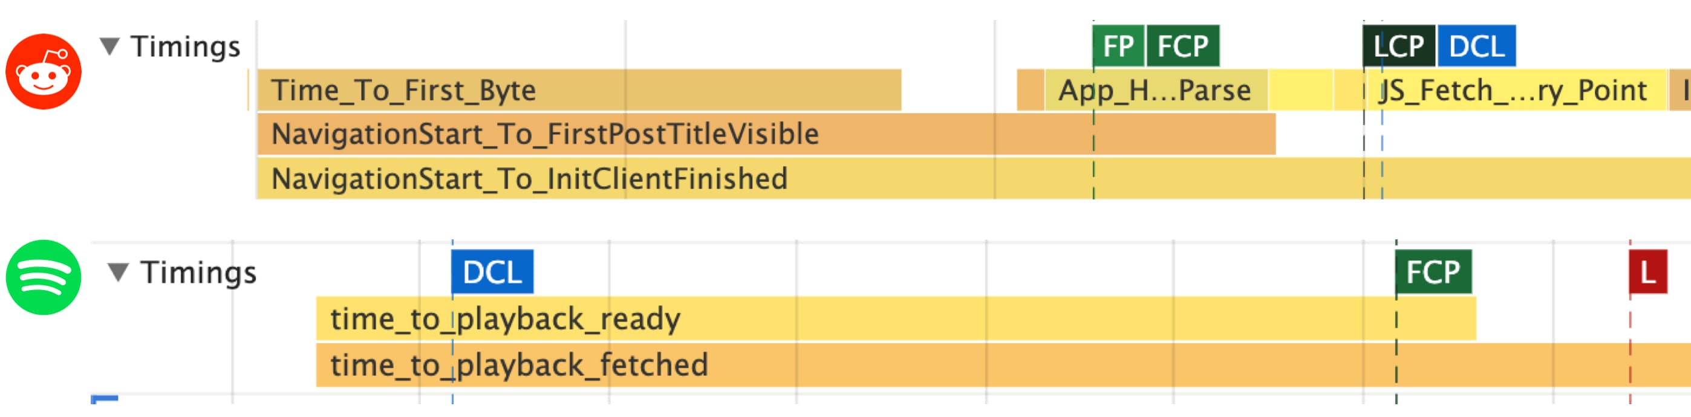Click the time_to_playback_fetched bar

(985, 365)
